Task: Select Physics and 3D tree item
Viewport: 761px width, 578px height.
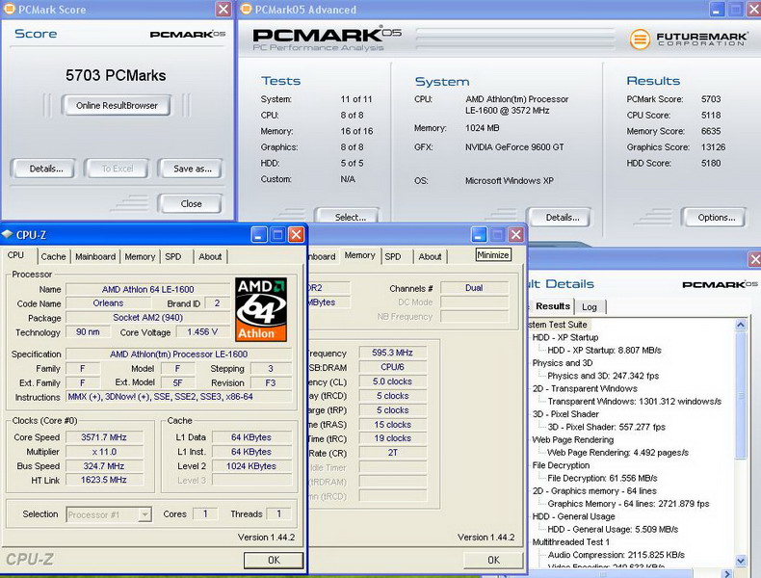Action: pos(562,363)
